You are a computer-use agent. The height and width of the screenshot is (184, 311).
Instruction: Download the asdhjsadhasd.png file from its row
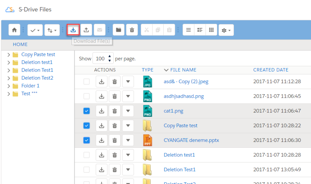tap(102, 96)
